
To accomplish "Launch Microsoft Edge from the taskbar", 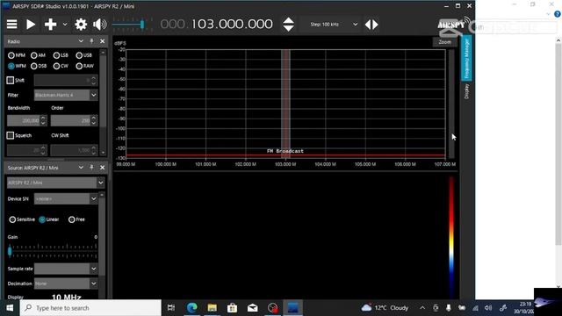I will 191,308.
